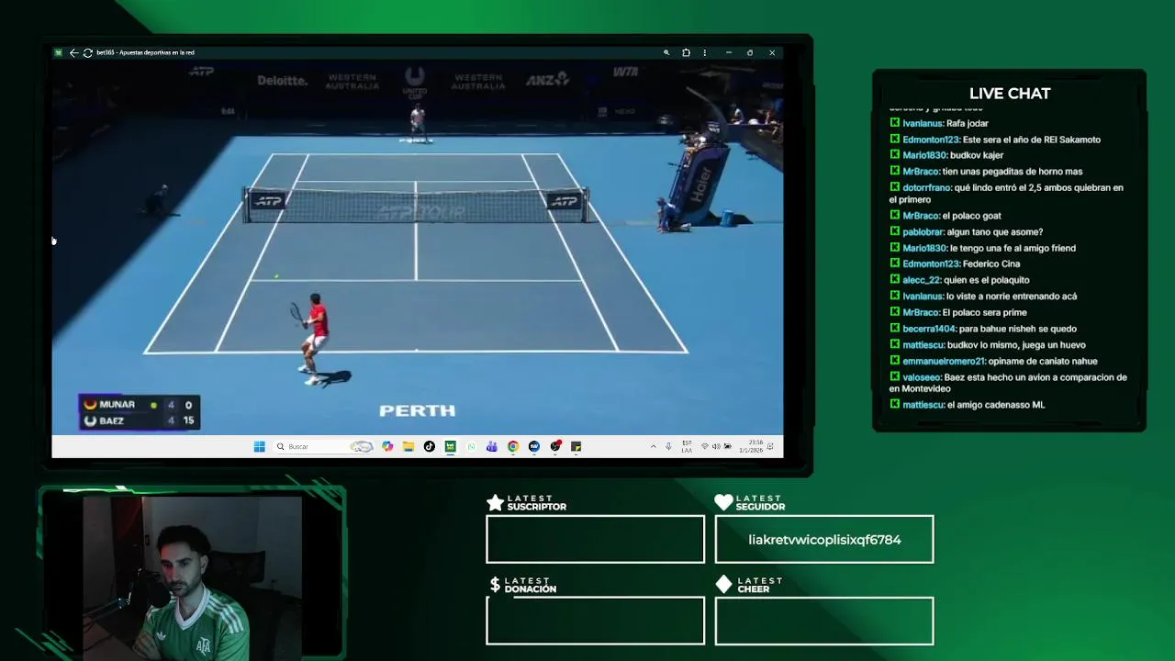Click the Buscar taskbar search box
The height and width of the screenshot is (661, 1175).
click(x=323, y=446)
